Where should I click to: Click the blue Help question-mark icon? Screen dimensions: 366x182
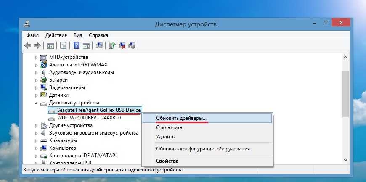76,45
